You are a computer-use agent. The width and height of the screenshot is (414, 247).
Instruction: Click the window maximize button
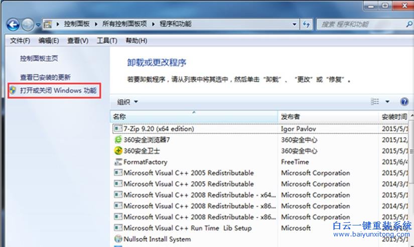(385, 5)
